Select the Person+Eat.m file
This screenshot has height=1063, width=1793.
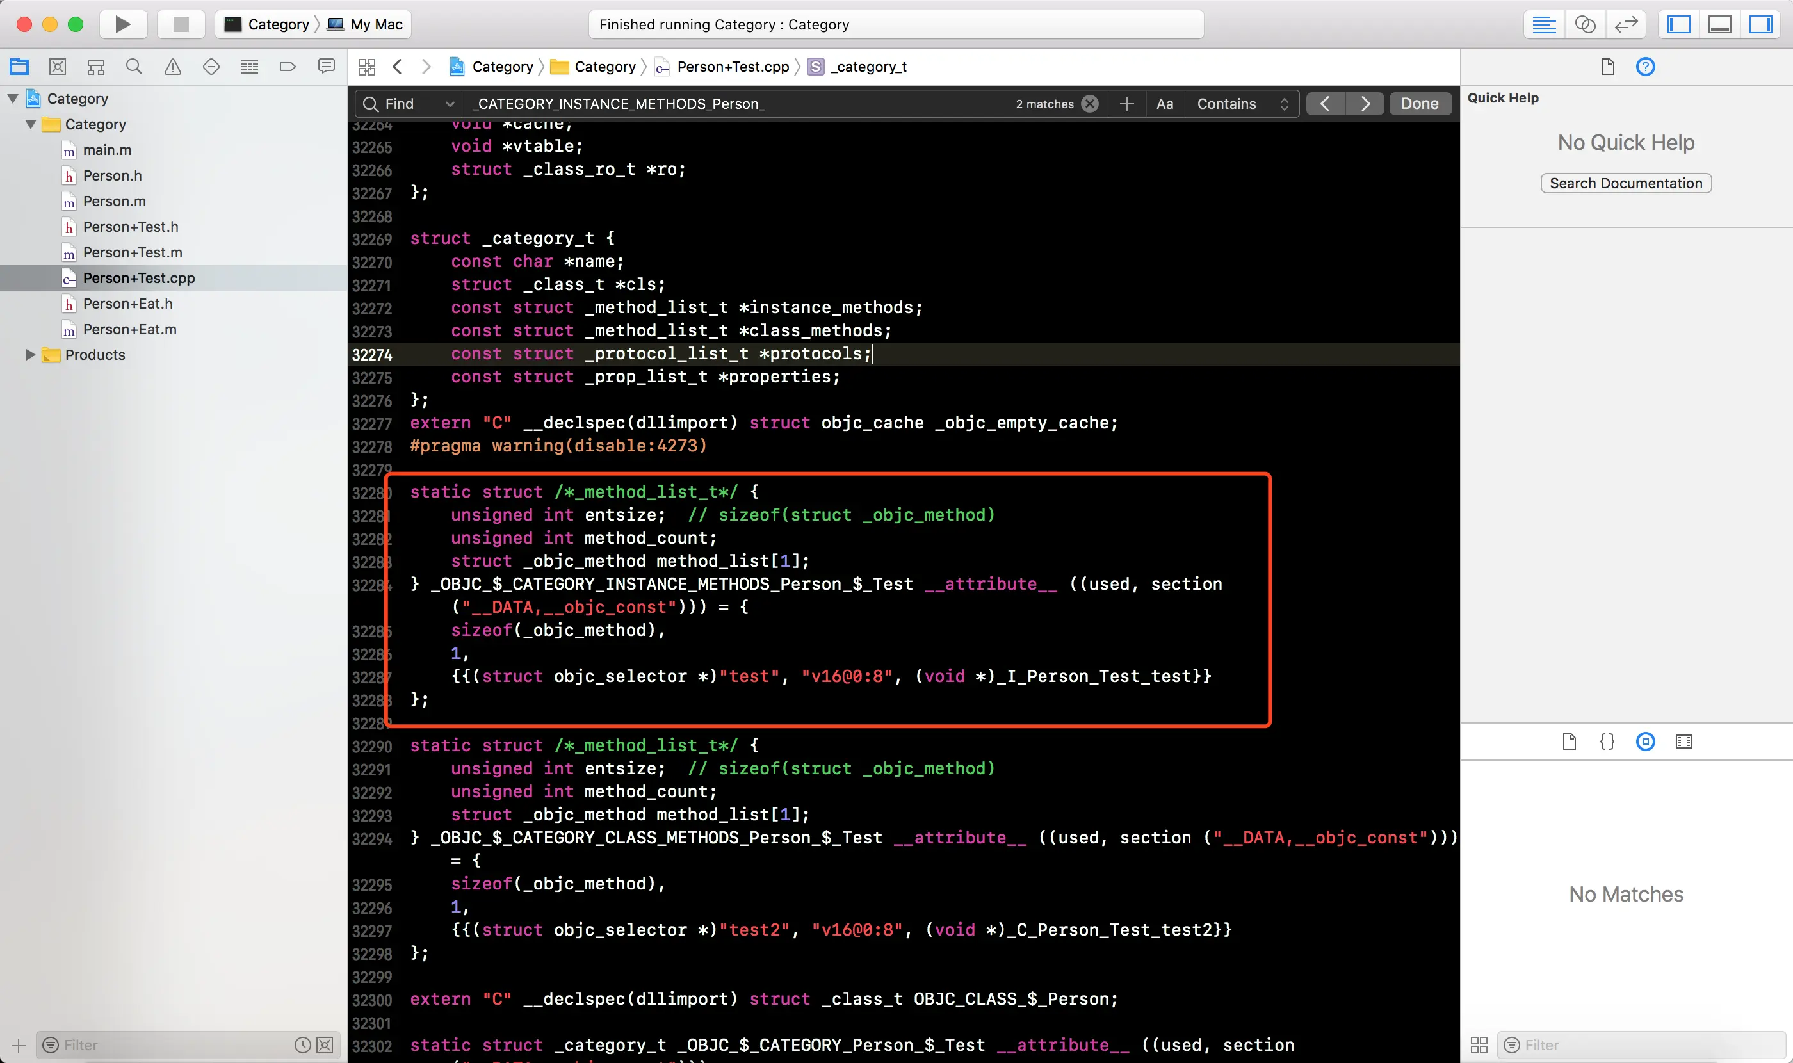pos(129,330)
